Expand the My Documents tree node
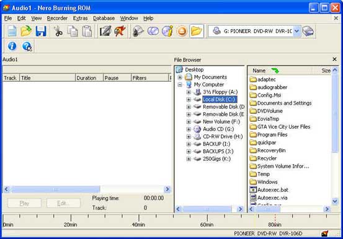Viewport: 343px width, 239px height. click(x=180, y=77)
